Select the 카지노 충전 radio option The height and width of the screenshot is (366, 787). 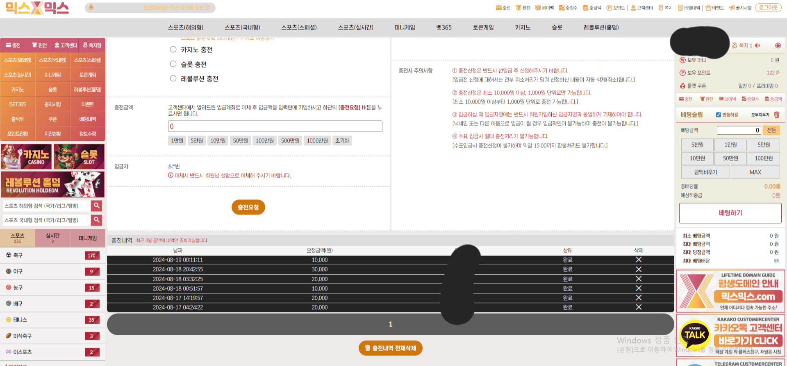pyautogui.click(x=173, y=50)
